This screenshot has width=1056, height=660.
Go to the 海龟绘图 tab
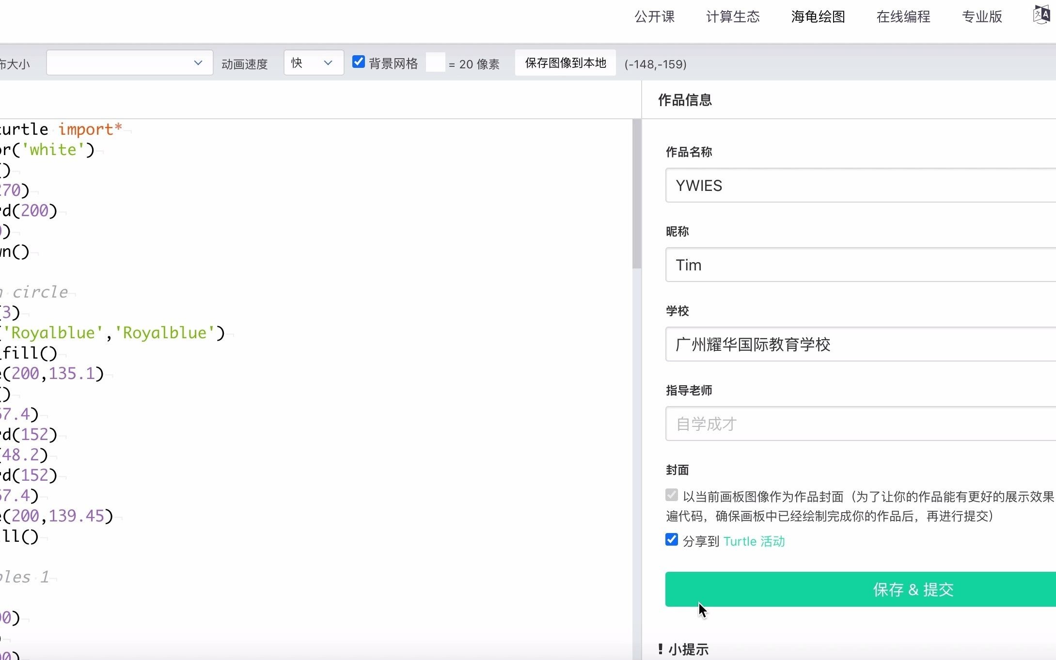pos(818,17)
